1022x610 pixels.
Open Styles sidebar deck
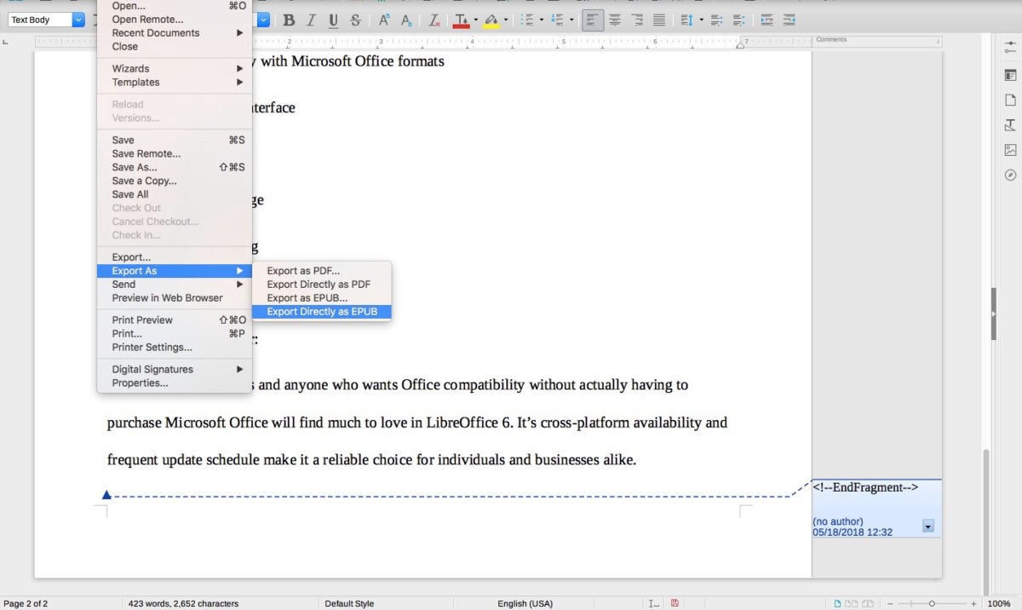[x=1010, y=124]
